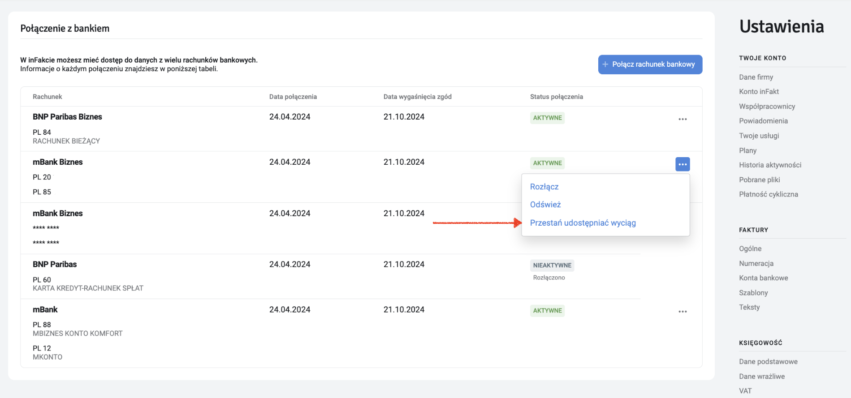Click Data połączenia column header
The width and height of the screenshot is (851, 398).
coord(293,97)
